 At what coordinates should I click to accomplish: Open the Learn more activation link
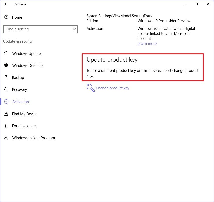(x=147, y=44)
